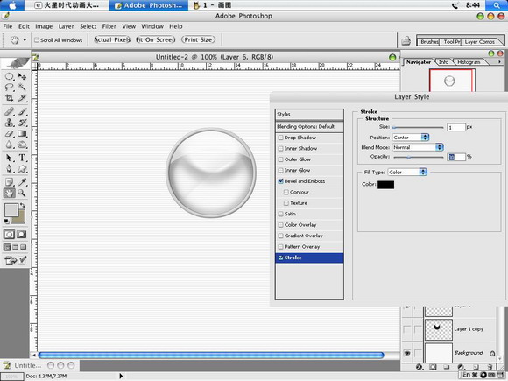The image size is (508, 381).
Task: Click the Fit On Screen button
Action: tap(156, 39)
